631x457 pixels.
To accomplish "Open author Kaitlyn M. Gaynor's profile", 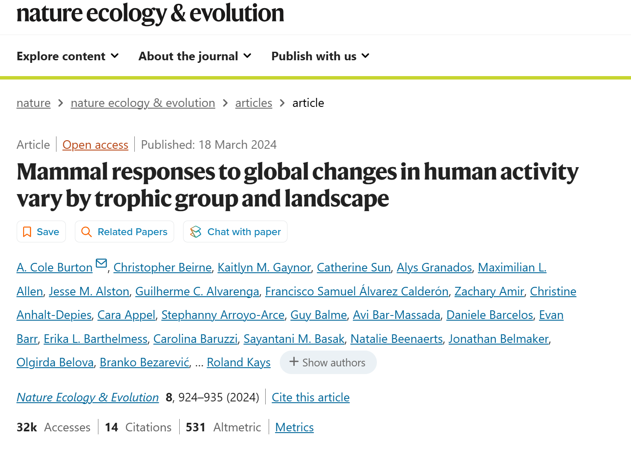I will click(x=264, y=267).
